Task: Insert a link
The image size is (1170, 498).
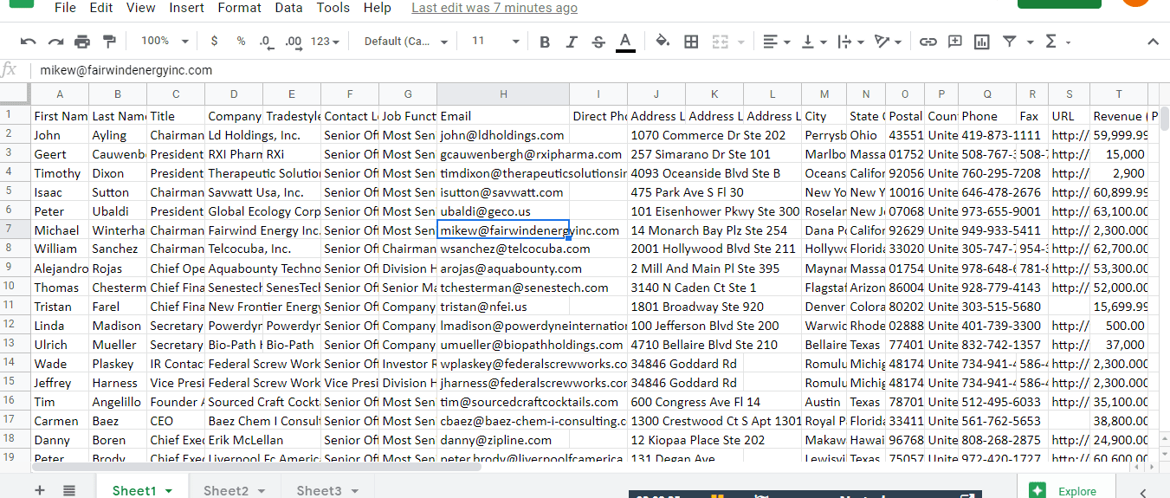Action: [x=928, y=42]
